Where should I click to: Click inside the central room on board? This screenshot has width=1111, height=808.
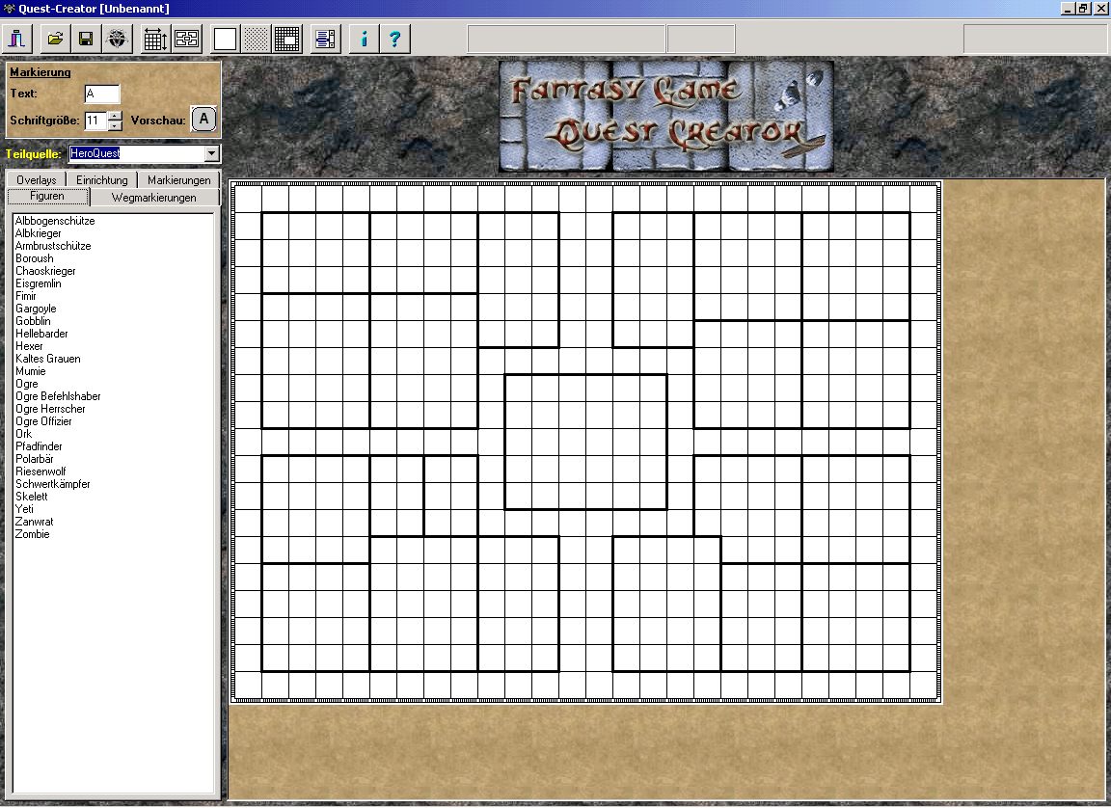(586, 442)
